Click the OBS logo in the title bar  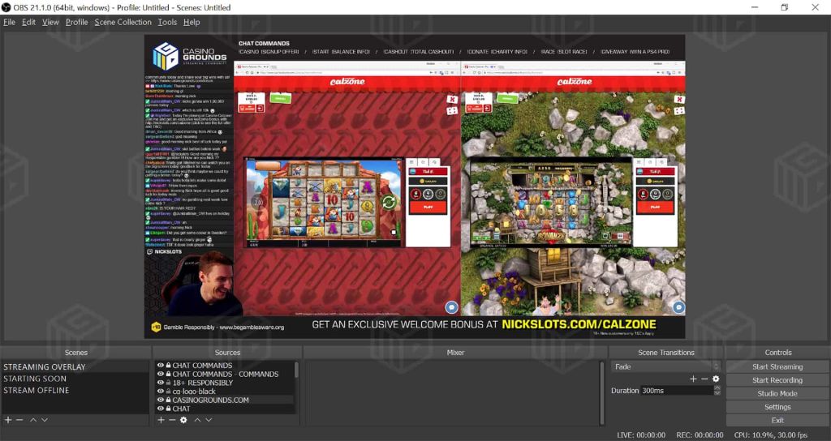coord(6,7)
